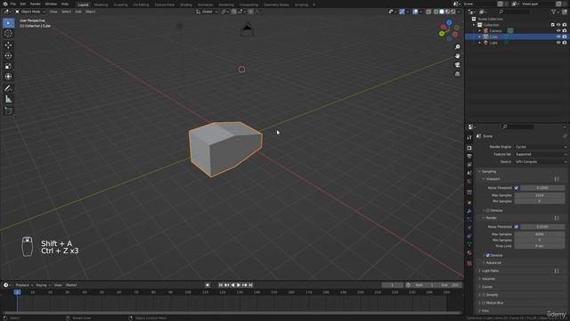Open the Output properties tab
Screen dimensions: 570x321
pyautogui.click(x=469, y=156)
